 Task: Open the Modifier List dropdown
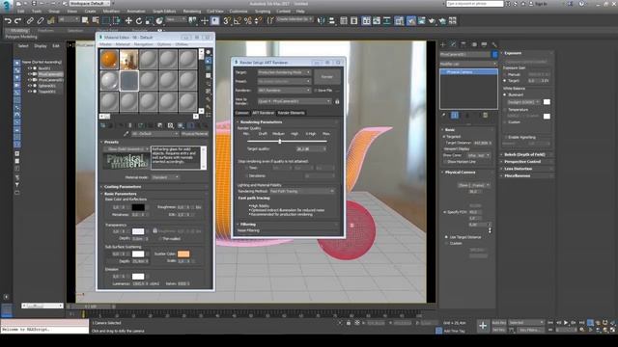(x=468, y=64)
